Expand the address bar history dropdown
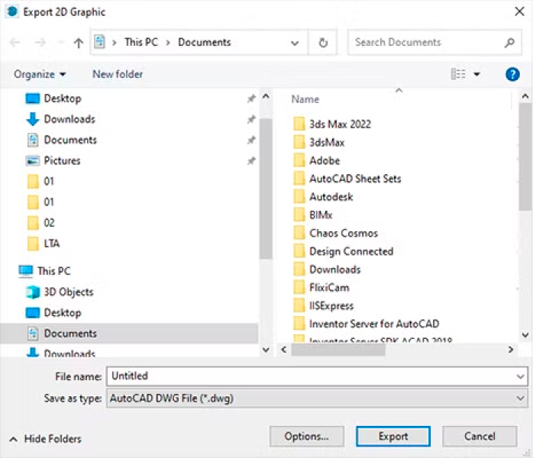 pos(295,43)
